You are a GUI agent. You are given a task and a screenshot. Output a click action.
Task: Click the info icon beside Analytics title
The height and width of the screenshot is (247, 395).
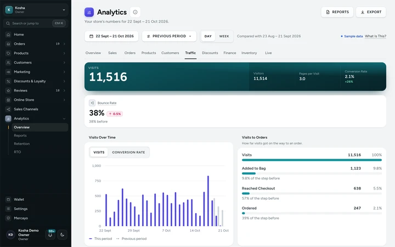pos(136,12)
